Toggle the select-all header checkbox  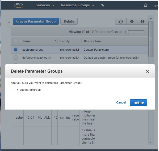(16, 41)
